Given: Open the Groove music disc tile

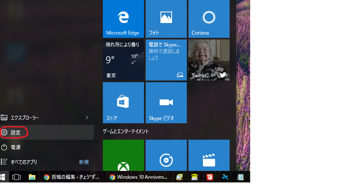Looking at the screenshot, I should (x=166, y=155).
